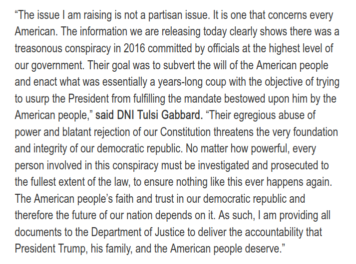Click the phrase 'years-long coup'
The image size is (356, 264).
point(192,82)
